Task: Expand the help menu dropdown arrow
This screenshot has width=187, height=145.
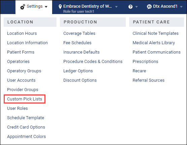Action: [137, 7]
